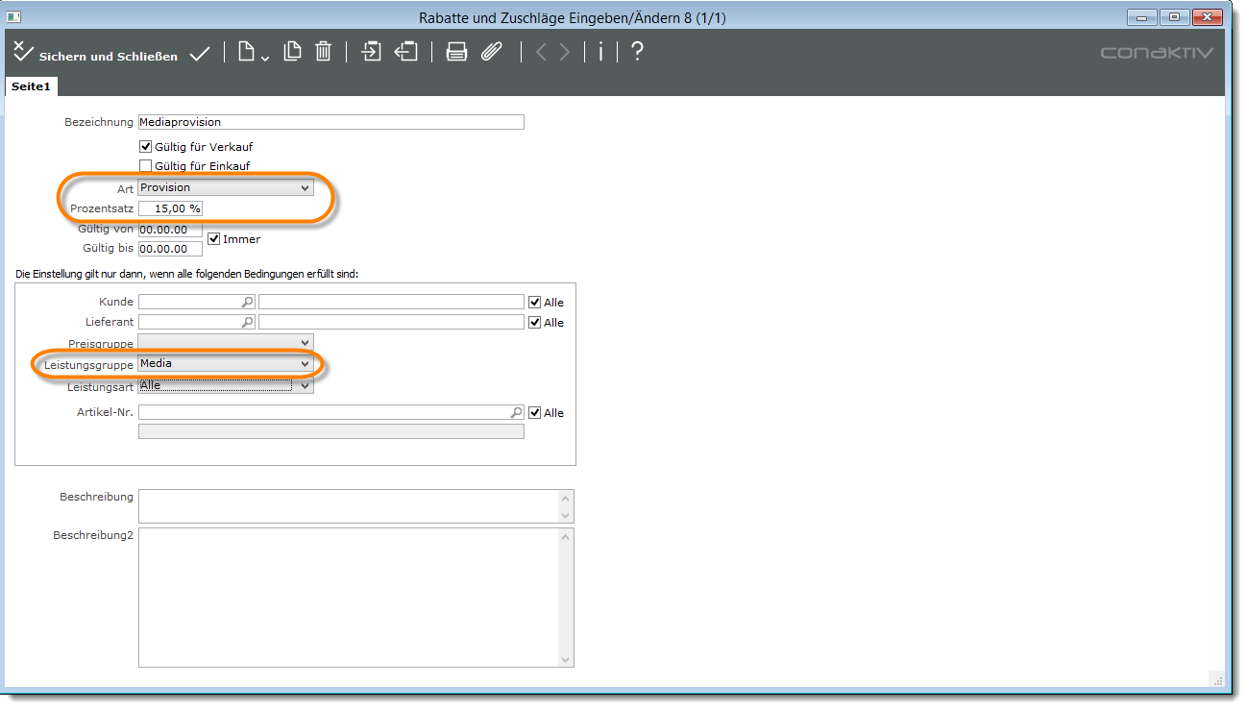This screenshot has height=709, width=1247.
Task: Click the printer icon
Action: tap(457, 53)
